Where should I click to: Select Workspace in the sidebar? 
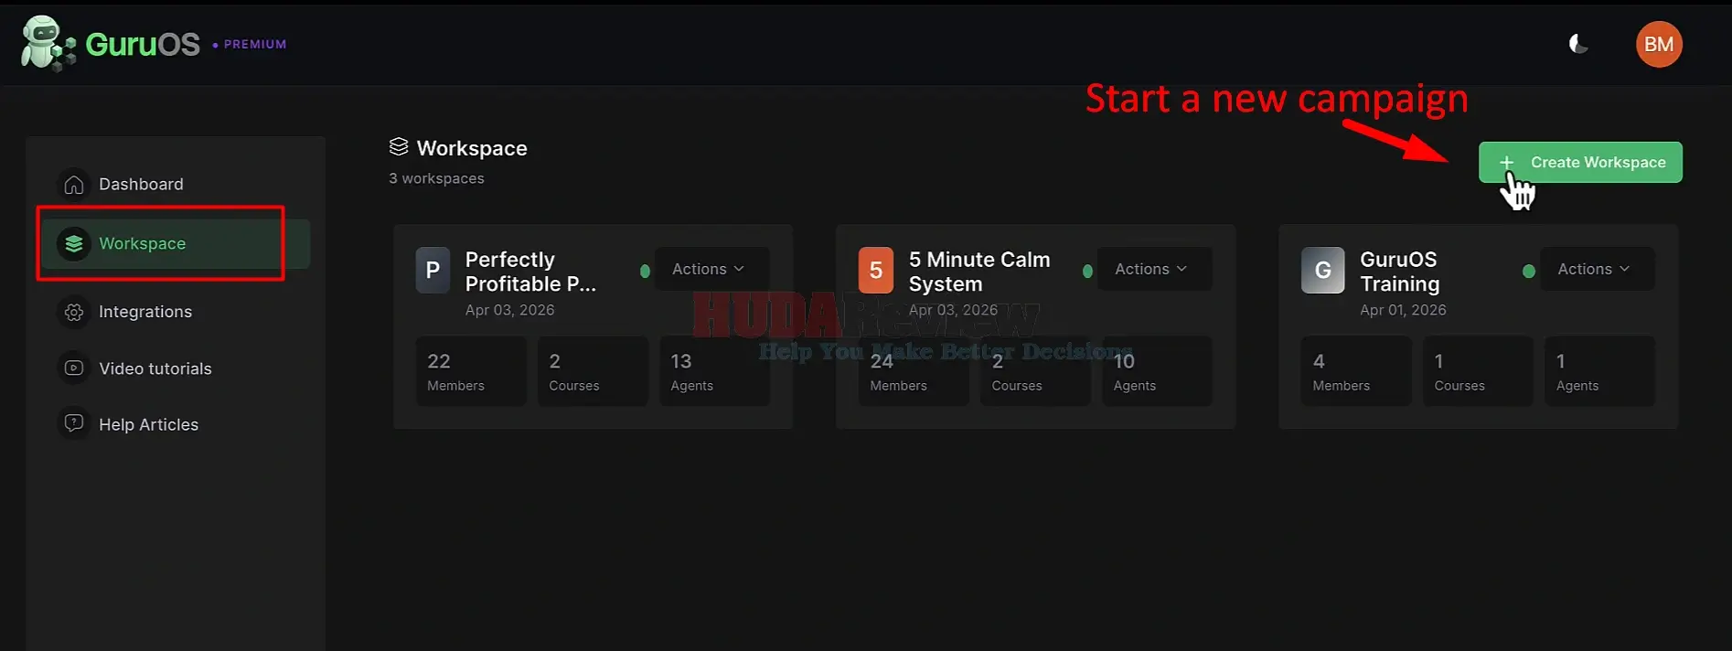(x=176, y=243)
